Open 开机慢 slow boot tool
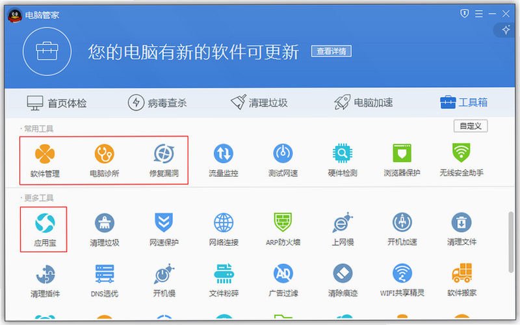 [x=164, y=281]
